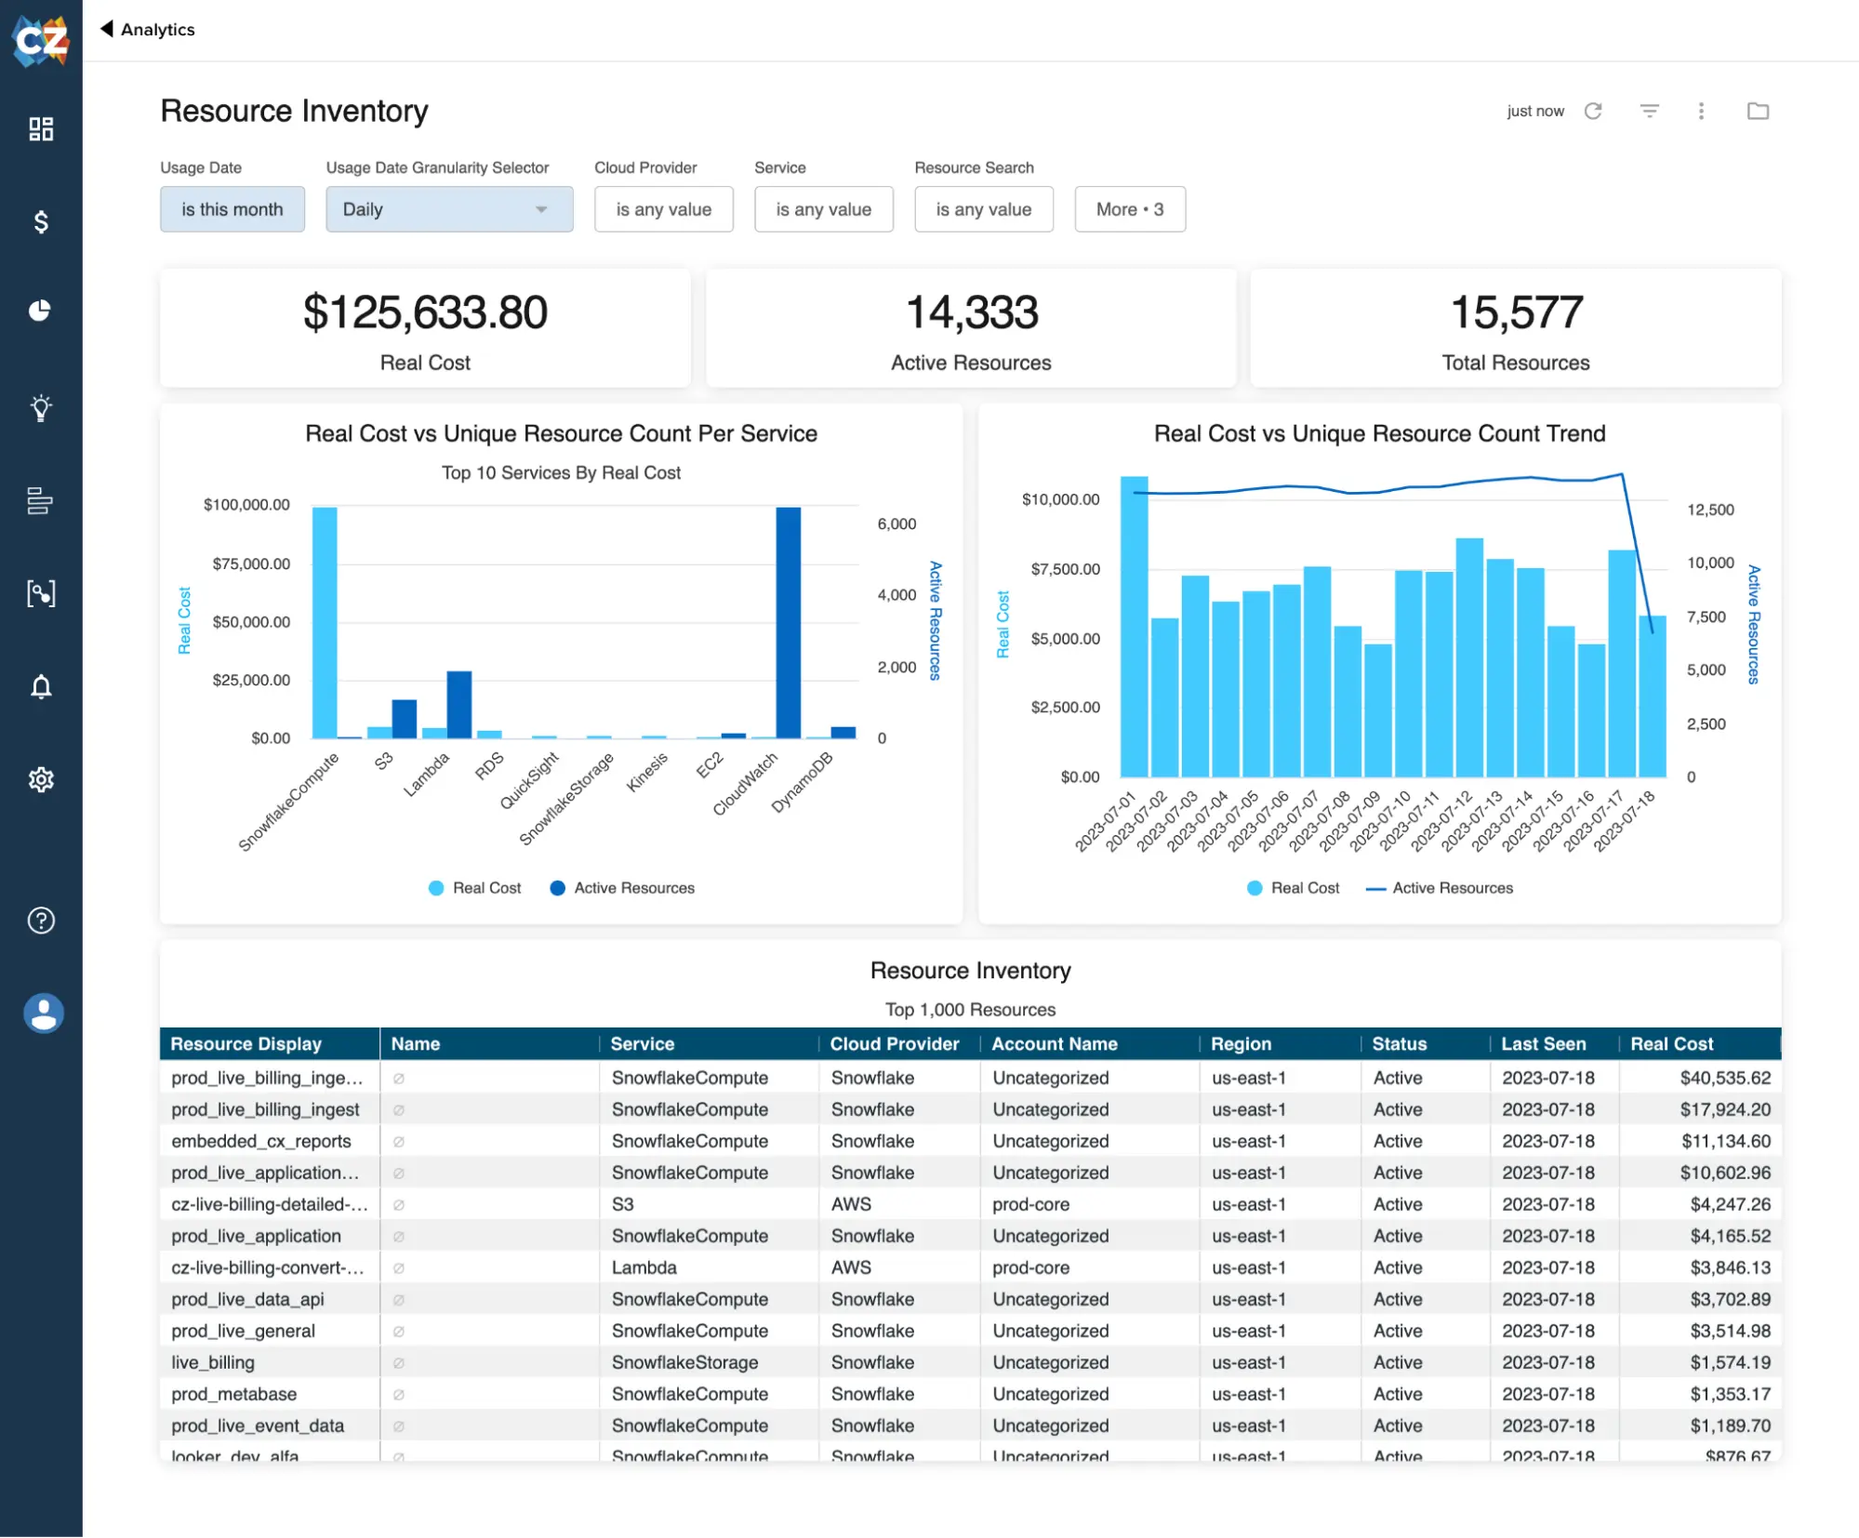Click the Lambda dark blue resources bar
The width and height of the screenshot is (1859, 1538).
[459, 705]
